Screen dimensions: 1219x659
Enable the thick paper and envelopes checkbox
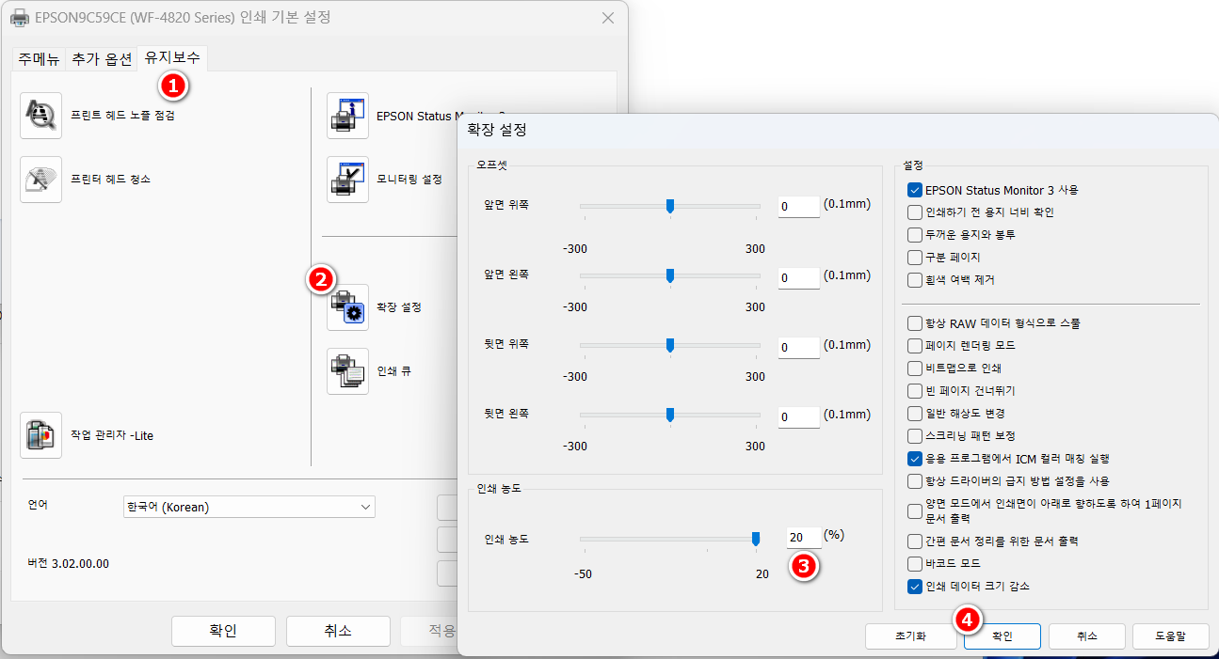coord(914,234)
